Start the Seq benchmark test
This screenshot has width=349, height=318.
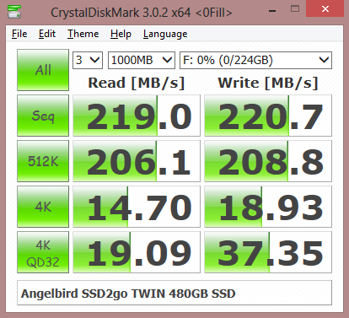pos(43,116)
